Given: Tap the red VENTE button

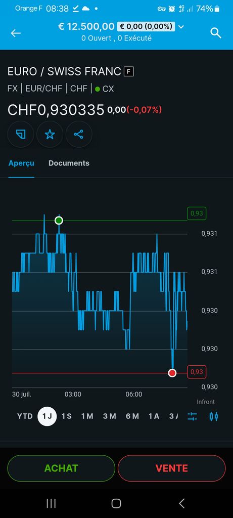Looking at the screenshot, I should click(172, 468).
